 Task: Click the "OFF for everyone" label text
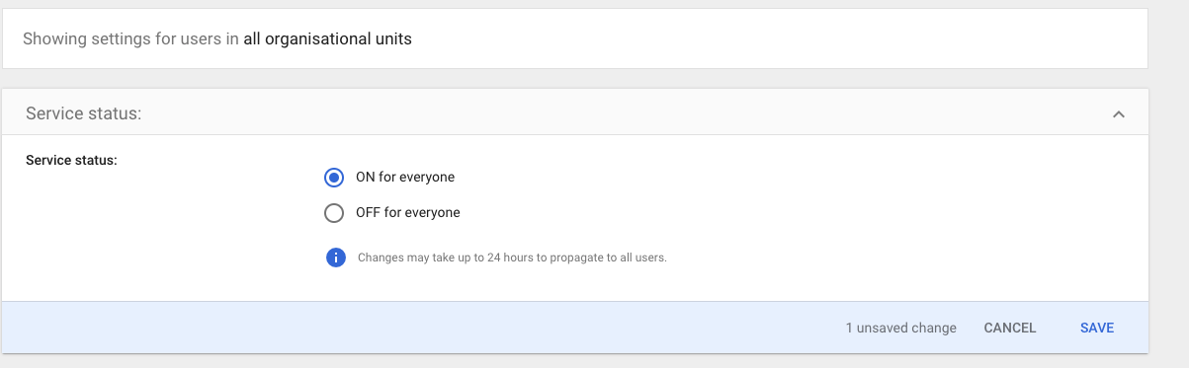[x=407, y=212]
